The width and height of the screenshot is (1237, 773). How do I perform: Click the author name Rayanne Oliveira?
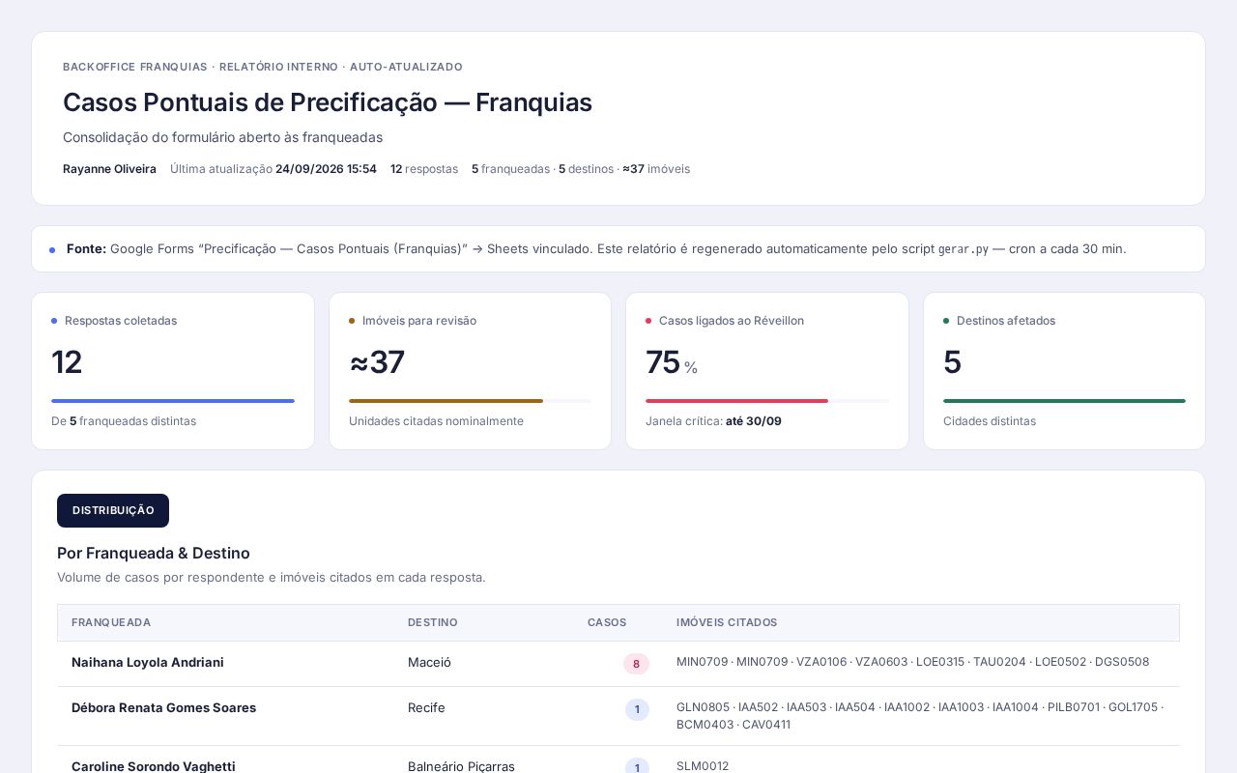click(109, 169)
